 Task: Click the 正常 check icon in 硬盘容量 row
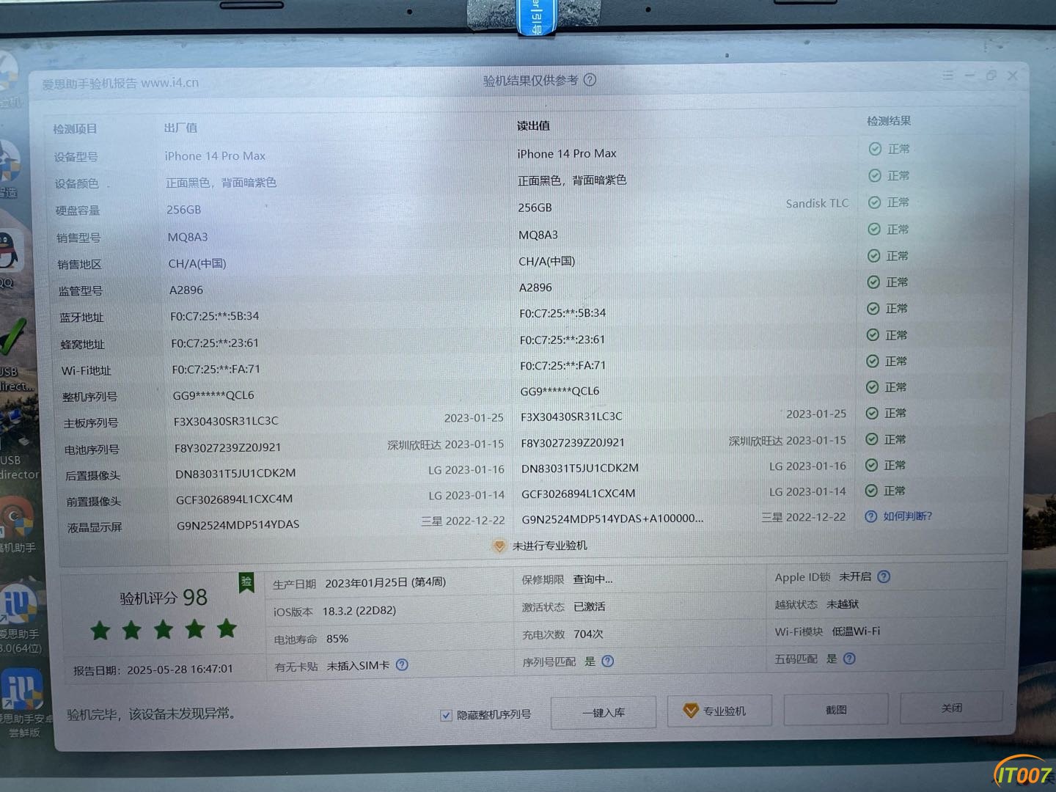pos(874,202)
